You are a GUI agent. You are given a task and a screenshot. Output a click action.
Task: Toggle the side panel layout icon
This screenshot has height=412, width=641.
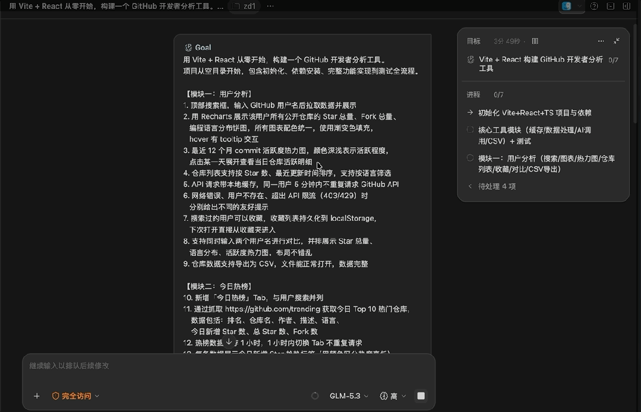[x=626, y=6]
